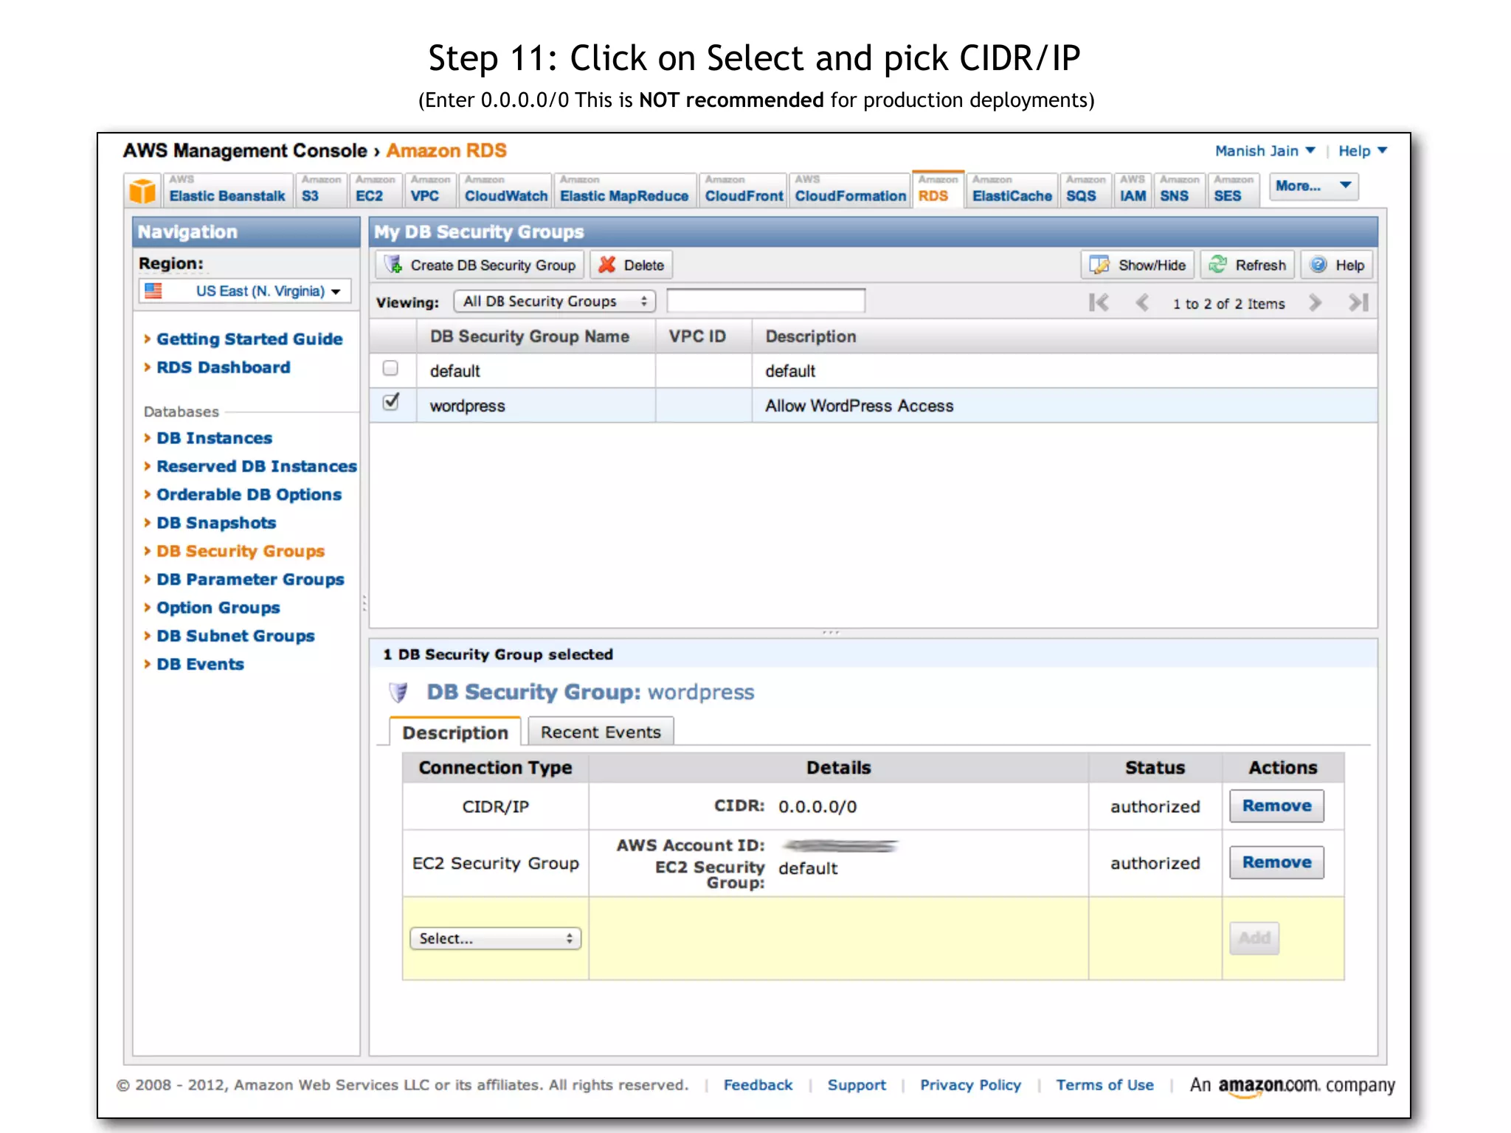Switch to the SQS service tab
The image size is (1511, 1133).
pyautogui.click(x=1085, y=190)
